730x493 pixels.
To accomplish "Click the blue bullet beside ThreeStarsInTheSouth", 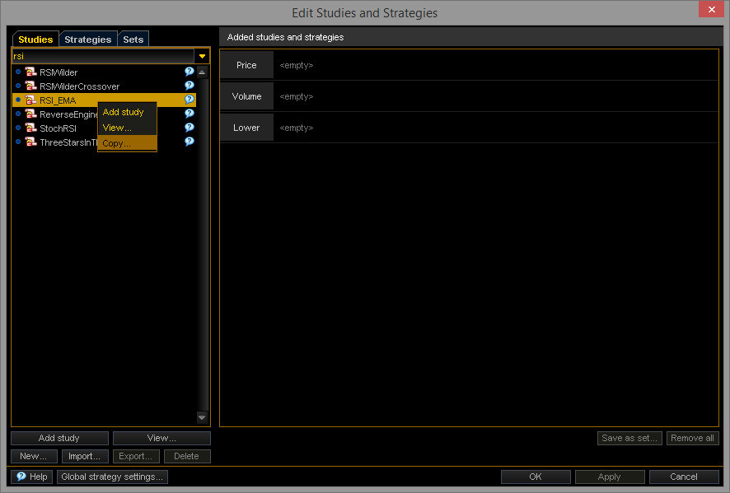I will [x=18, y=142].
